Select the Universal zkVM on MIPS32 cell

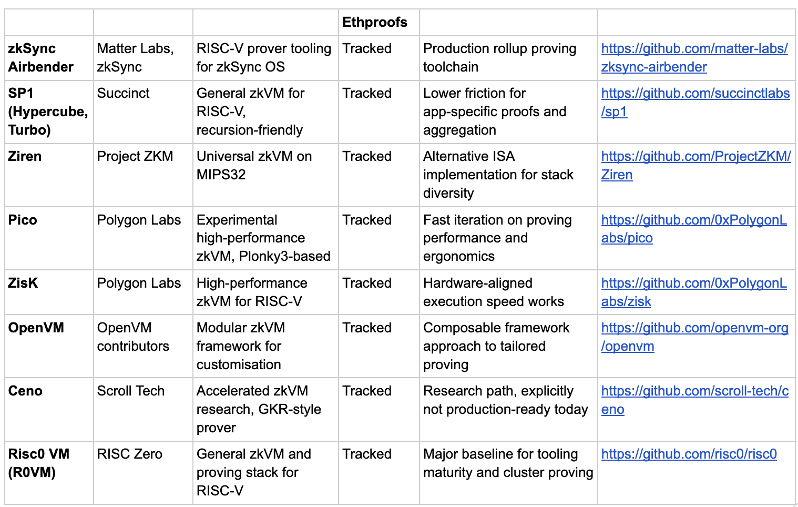tap(265, 175)
